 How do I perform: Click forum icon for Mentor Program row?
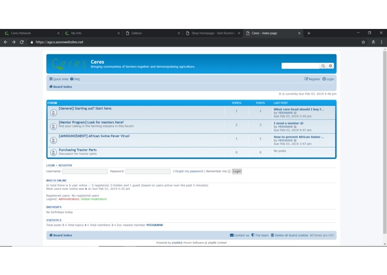point(53,126)
